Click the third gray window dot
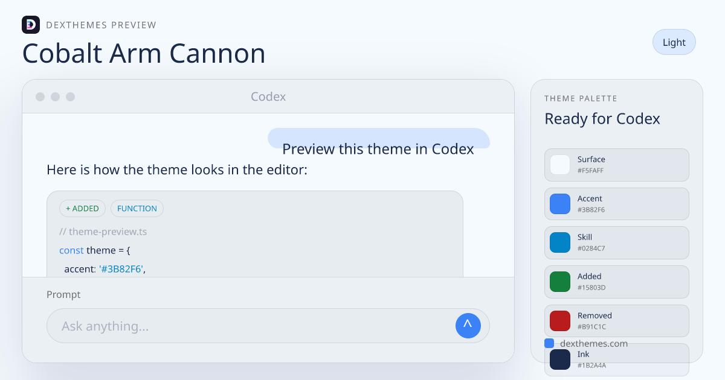 (x=71, y=97)
